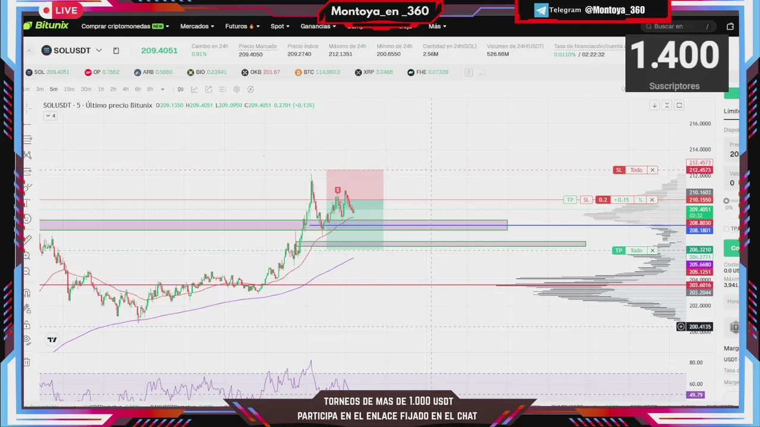Click the Bitunix logo
The width and height of the screenshot is (760, 427).
pos(46,26)
